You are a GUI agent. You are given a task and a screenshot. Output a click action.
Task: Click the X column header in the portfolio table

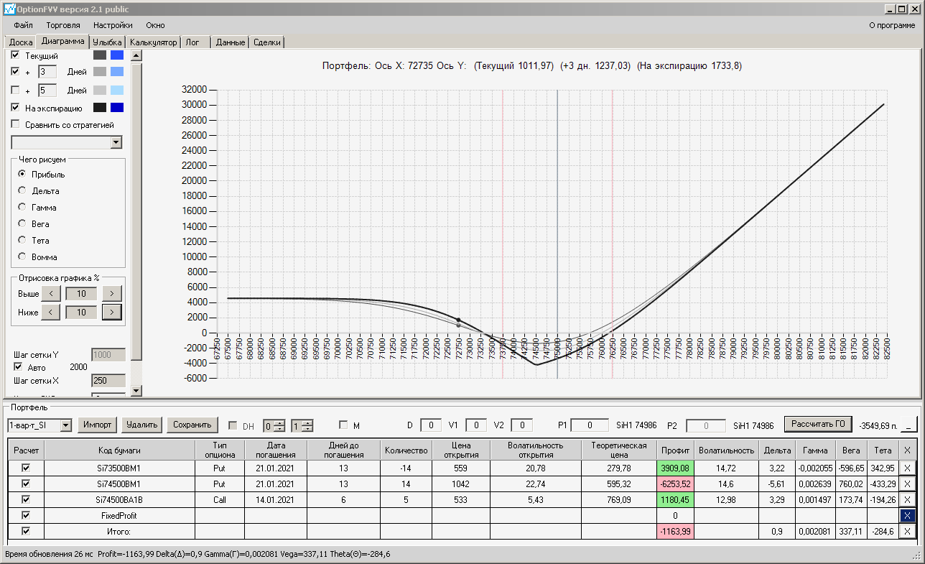coord(908,450)
